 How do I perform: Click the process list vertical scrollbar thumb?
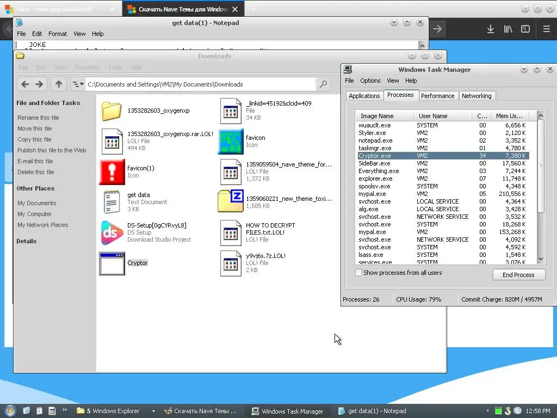[541, 165]
